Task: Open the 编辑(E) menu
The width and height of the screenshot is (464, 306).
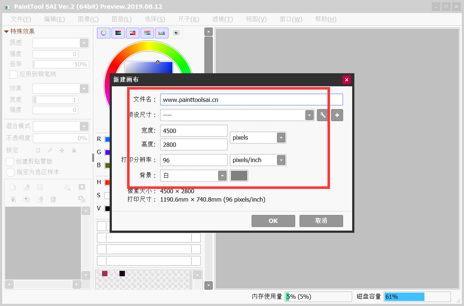Action: pos(54,19)
